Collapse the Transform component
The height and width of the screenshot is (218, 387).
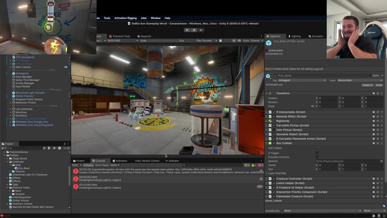(266, 93)
